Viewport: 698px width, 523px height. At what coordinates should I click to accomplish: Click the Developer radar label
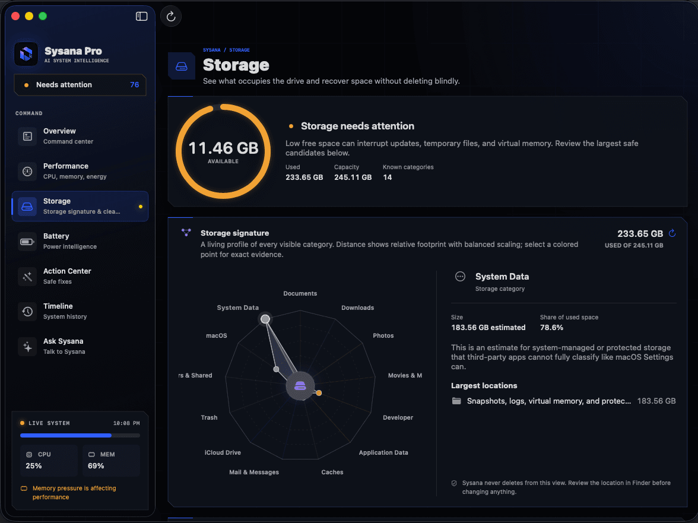(398, 417)
